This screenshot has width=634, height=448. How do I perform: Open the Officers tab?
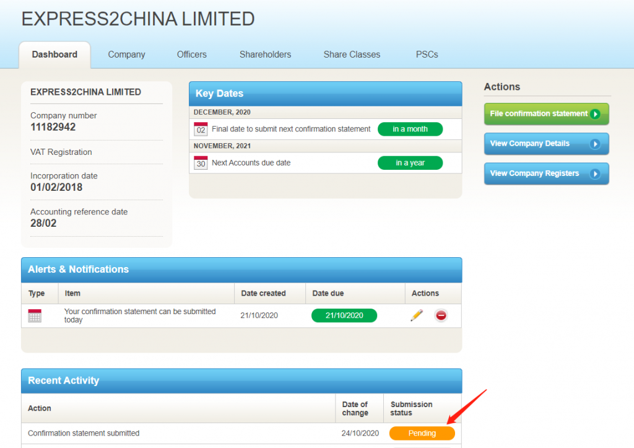[192, 55]
